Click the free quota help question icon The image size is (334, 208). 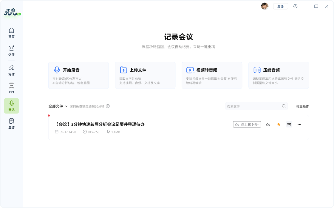click(x=108, y=106)
